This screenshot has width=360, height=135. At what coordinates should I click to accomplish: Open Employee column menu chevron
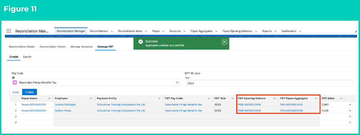91,98
